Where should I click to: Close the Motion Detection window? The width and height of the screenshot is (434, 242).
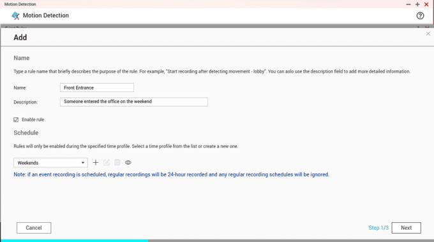(x=426, y=4)
